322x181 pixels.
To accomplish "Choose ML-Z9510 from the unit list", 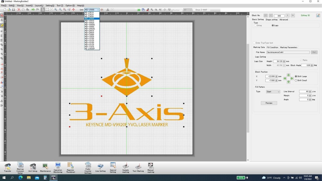I will [92, 13].
